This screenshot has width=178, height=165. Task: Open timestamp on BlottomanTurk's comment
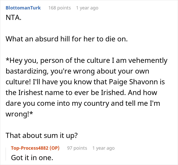point(87,8)
